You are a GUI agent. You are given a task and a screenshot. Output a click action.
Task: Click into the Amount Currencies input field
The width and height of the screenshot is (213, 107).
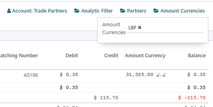point(172,28)
